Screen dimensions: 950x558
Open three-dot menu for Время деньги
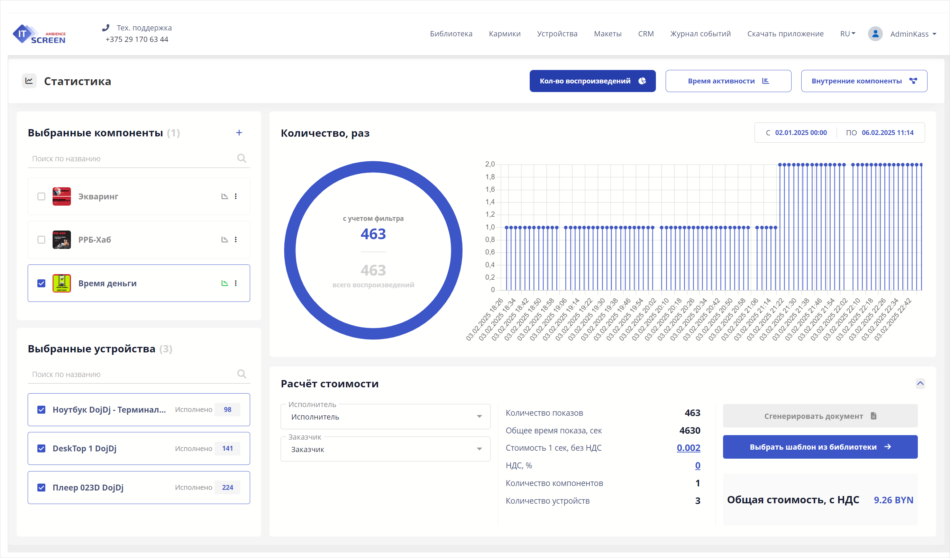coord(236,283)
